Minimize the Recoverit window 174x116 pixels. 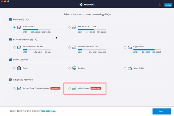click(5, 1)
